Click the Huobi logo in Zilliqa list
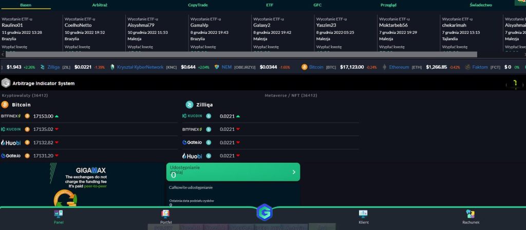 tap(192, 156)
